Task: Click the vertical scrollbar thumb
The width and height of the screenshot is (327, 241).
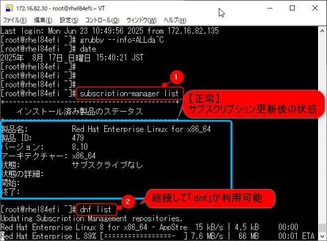Action: [322, 228]
